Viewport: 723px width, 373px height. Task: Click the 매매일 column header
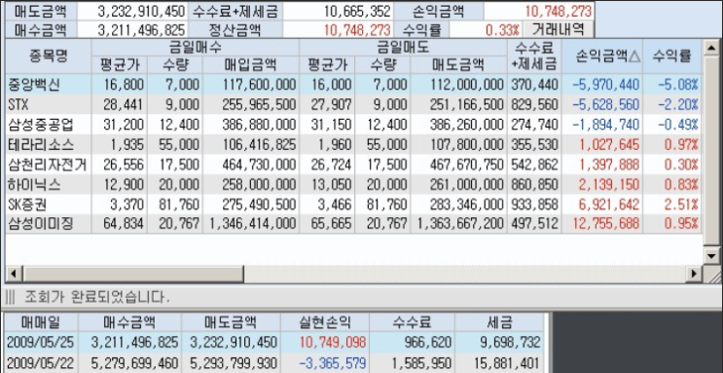42,322
